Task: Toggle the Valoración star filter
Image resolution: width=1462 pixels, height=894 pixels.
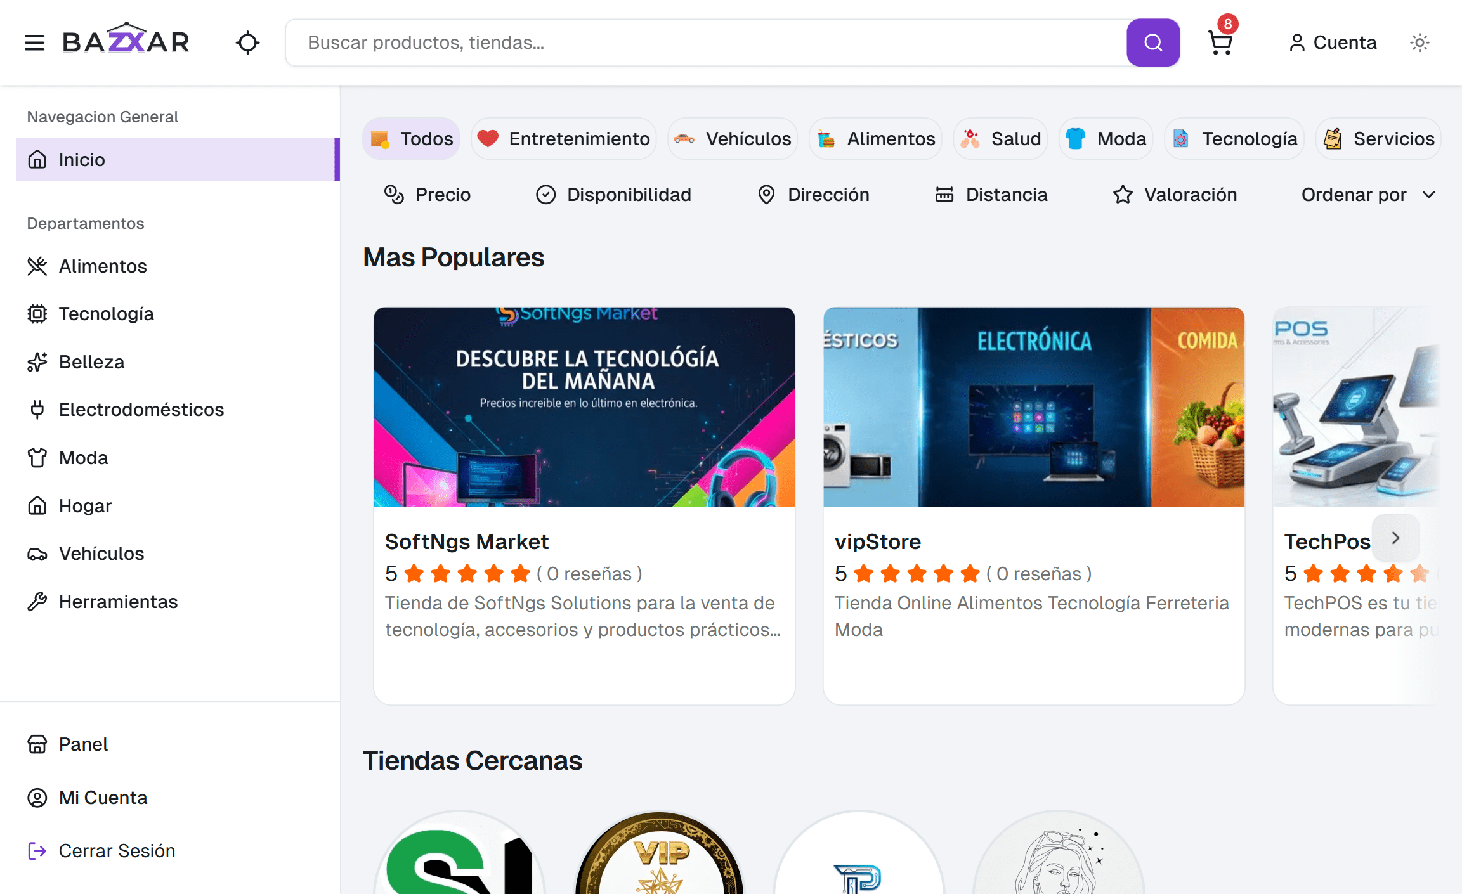Action: tap(1175, 195)
